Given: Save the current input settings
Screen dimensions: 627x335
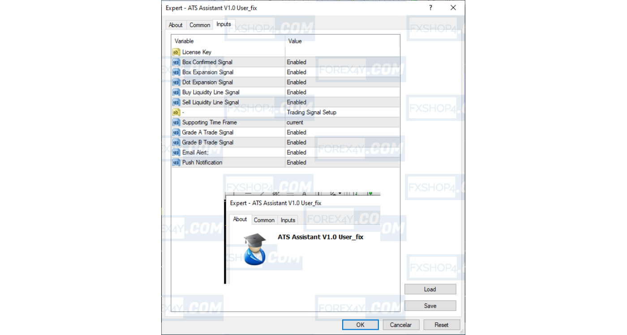Looking at the screenshot, I should pyautogui.click(x=430, y=306).
